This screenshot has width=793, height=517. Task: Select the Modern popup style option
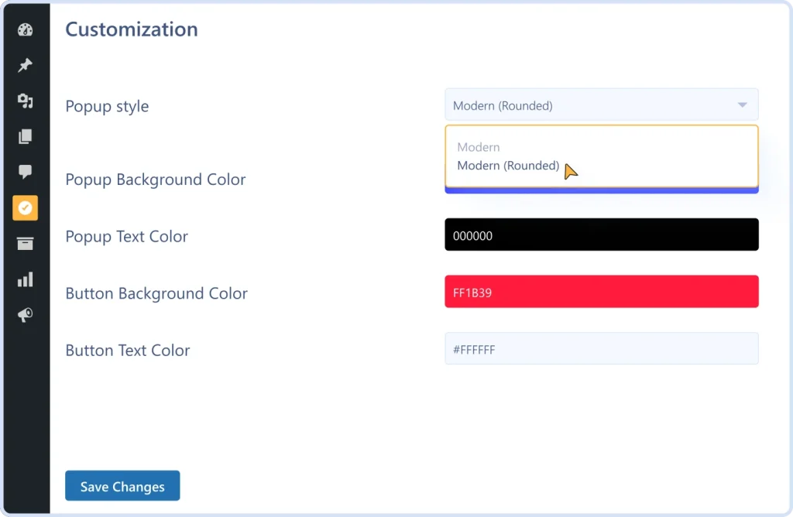pyautogui.click(x=479, y=147)
